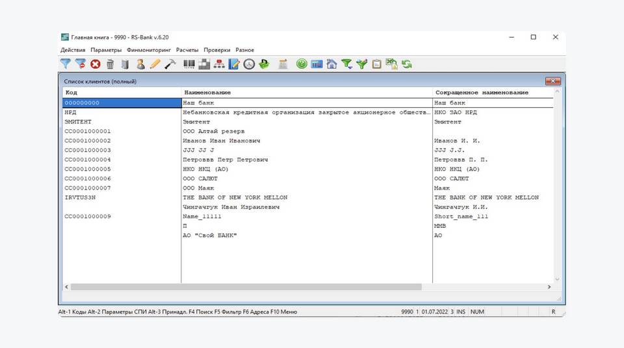
Task: Click the person client icon
Action: click(140, 64)
